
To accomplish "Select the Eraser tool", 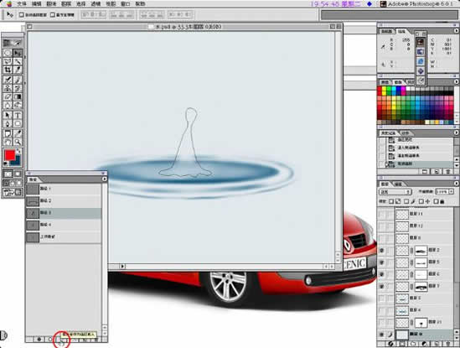I will coord(8,96).
